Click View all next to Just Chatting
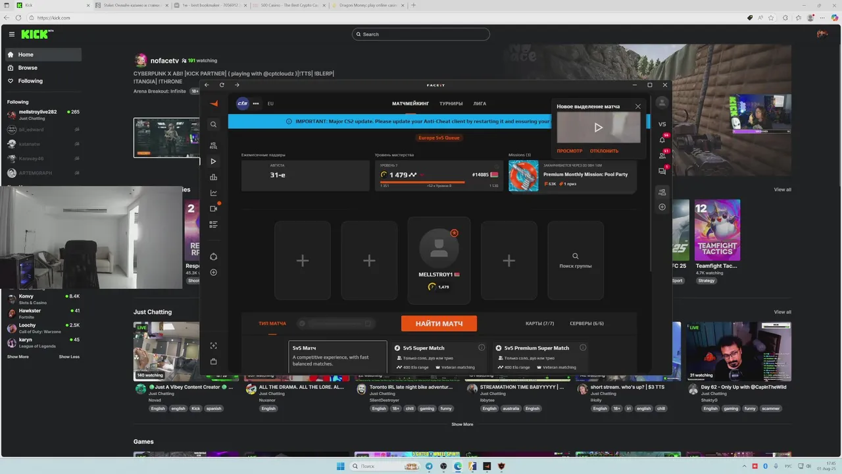Viewport: 842px width, 474px height. point(782,312)
